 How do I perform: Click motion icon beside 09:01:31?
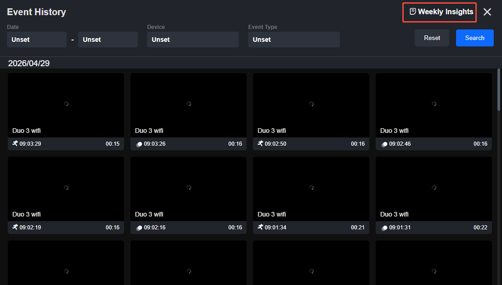[384, 228]
